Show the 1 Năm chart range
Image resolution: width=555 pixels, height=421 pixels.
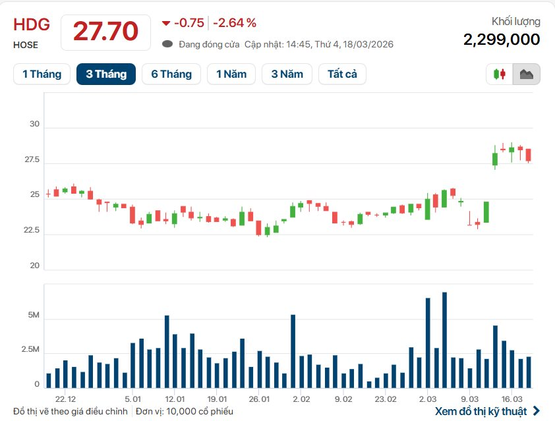(x=231, y=74)
